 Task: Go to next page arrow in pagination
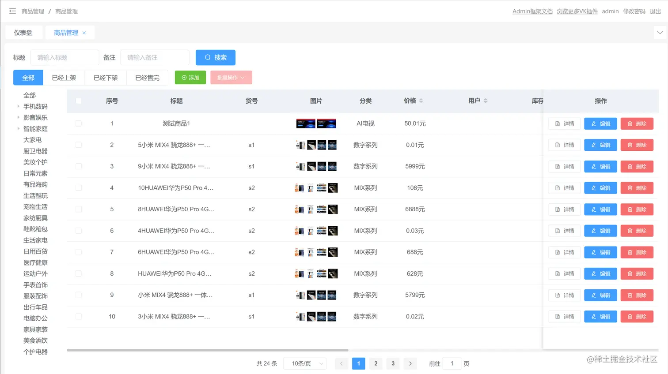pos(410,363)
